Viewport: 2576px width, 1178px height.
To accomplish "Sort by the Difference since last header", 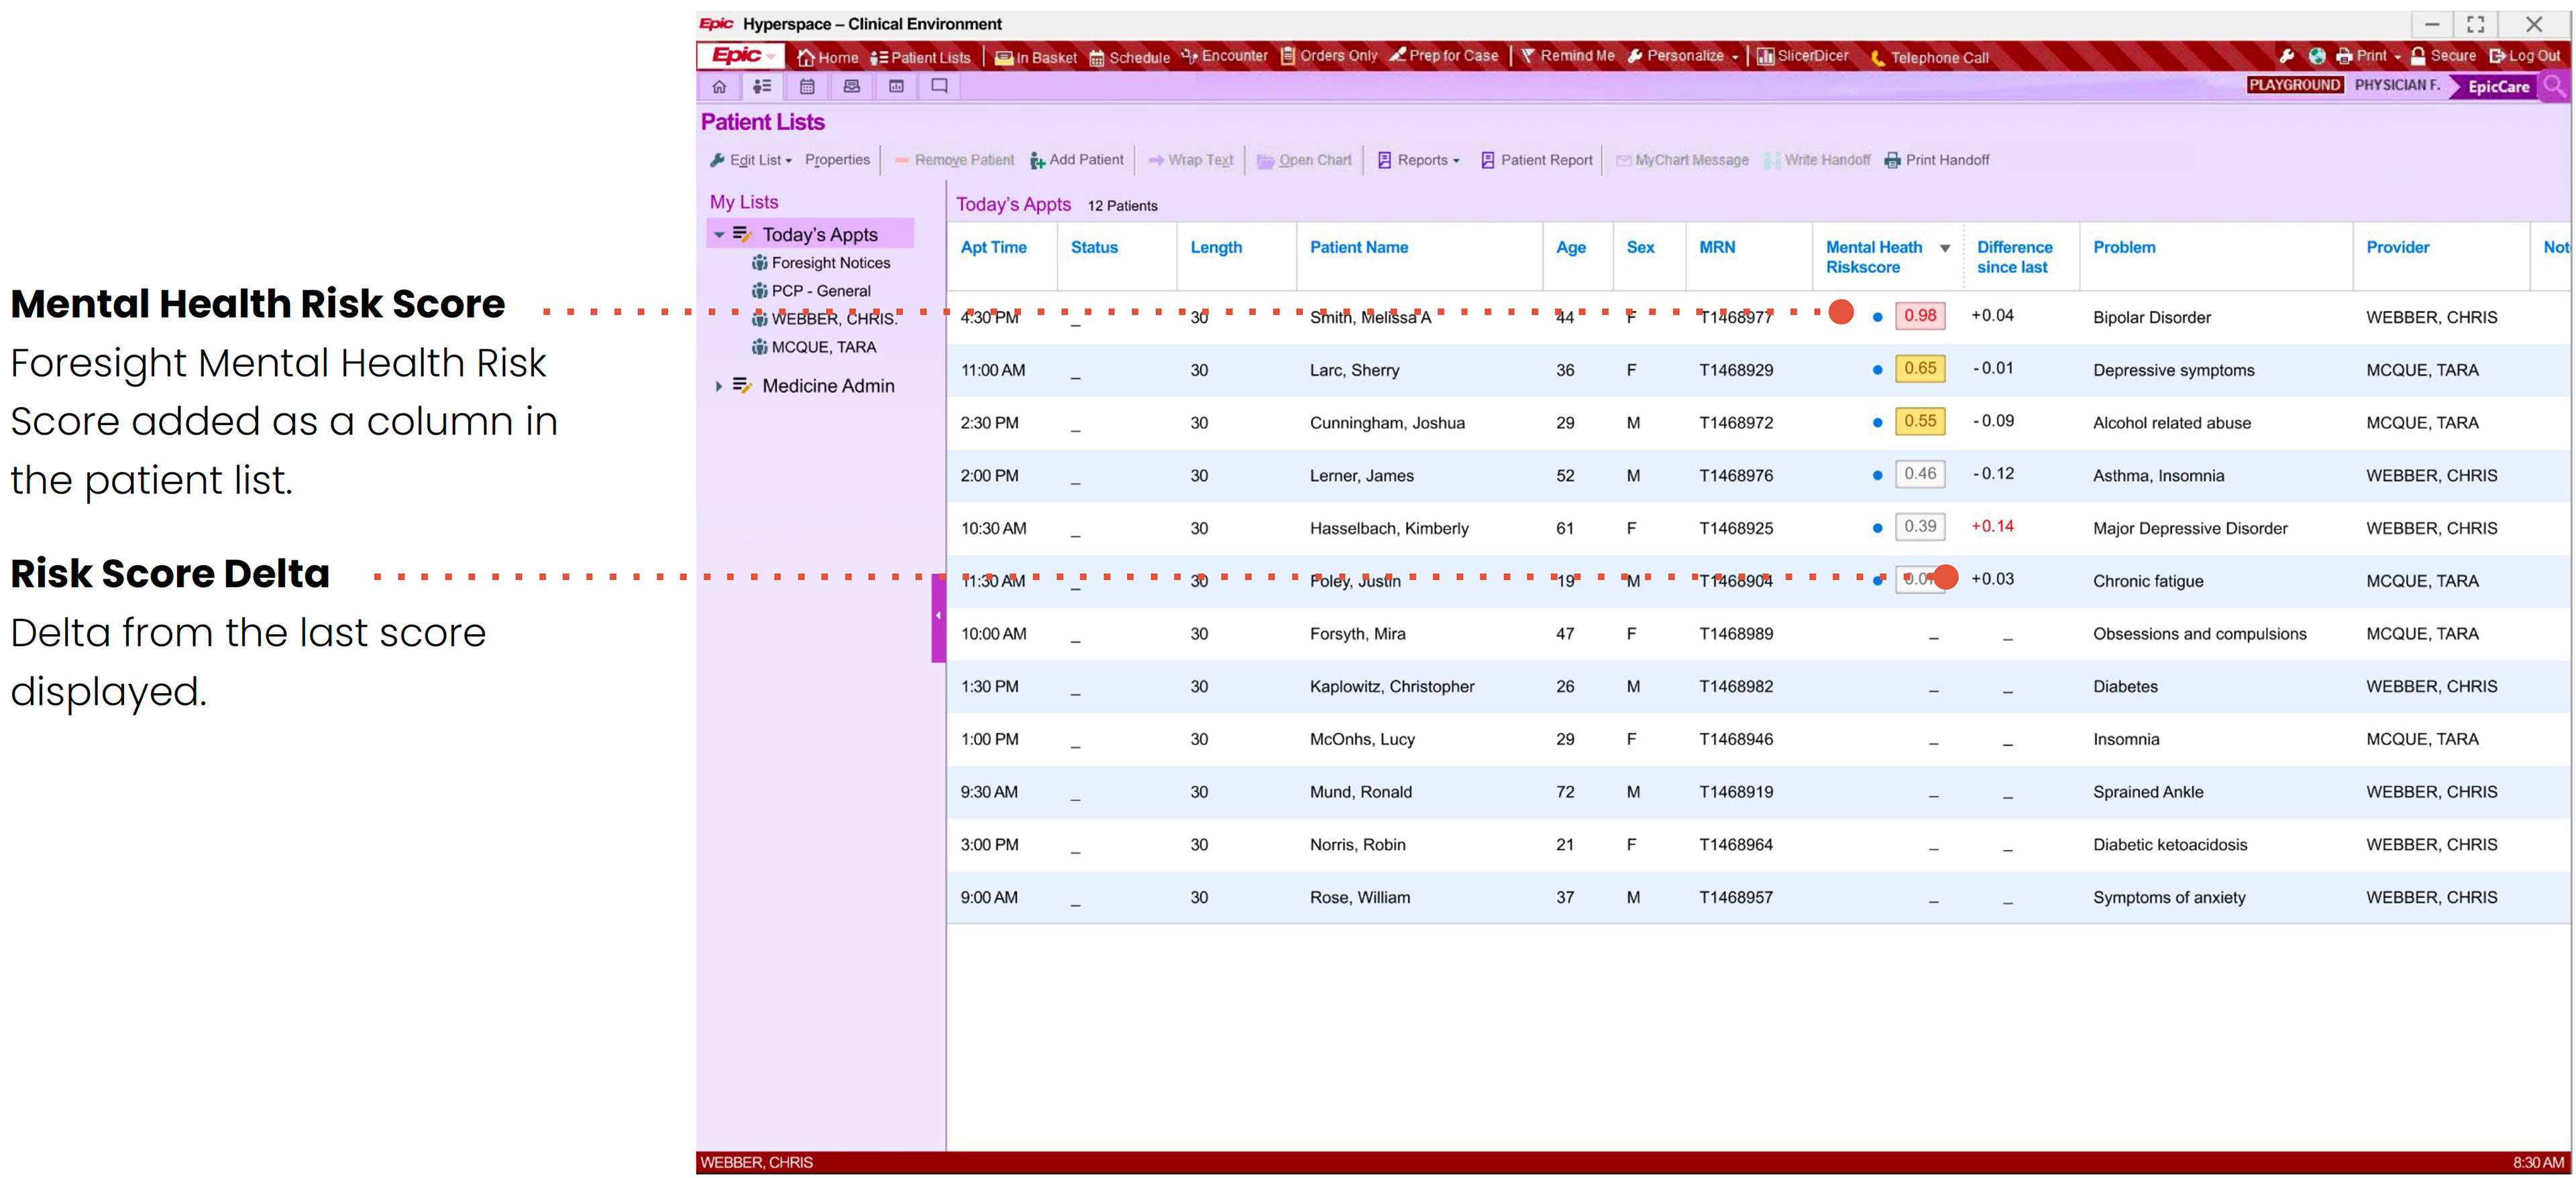I will coord(2014,257).
